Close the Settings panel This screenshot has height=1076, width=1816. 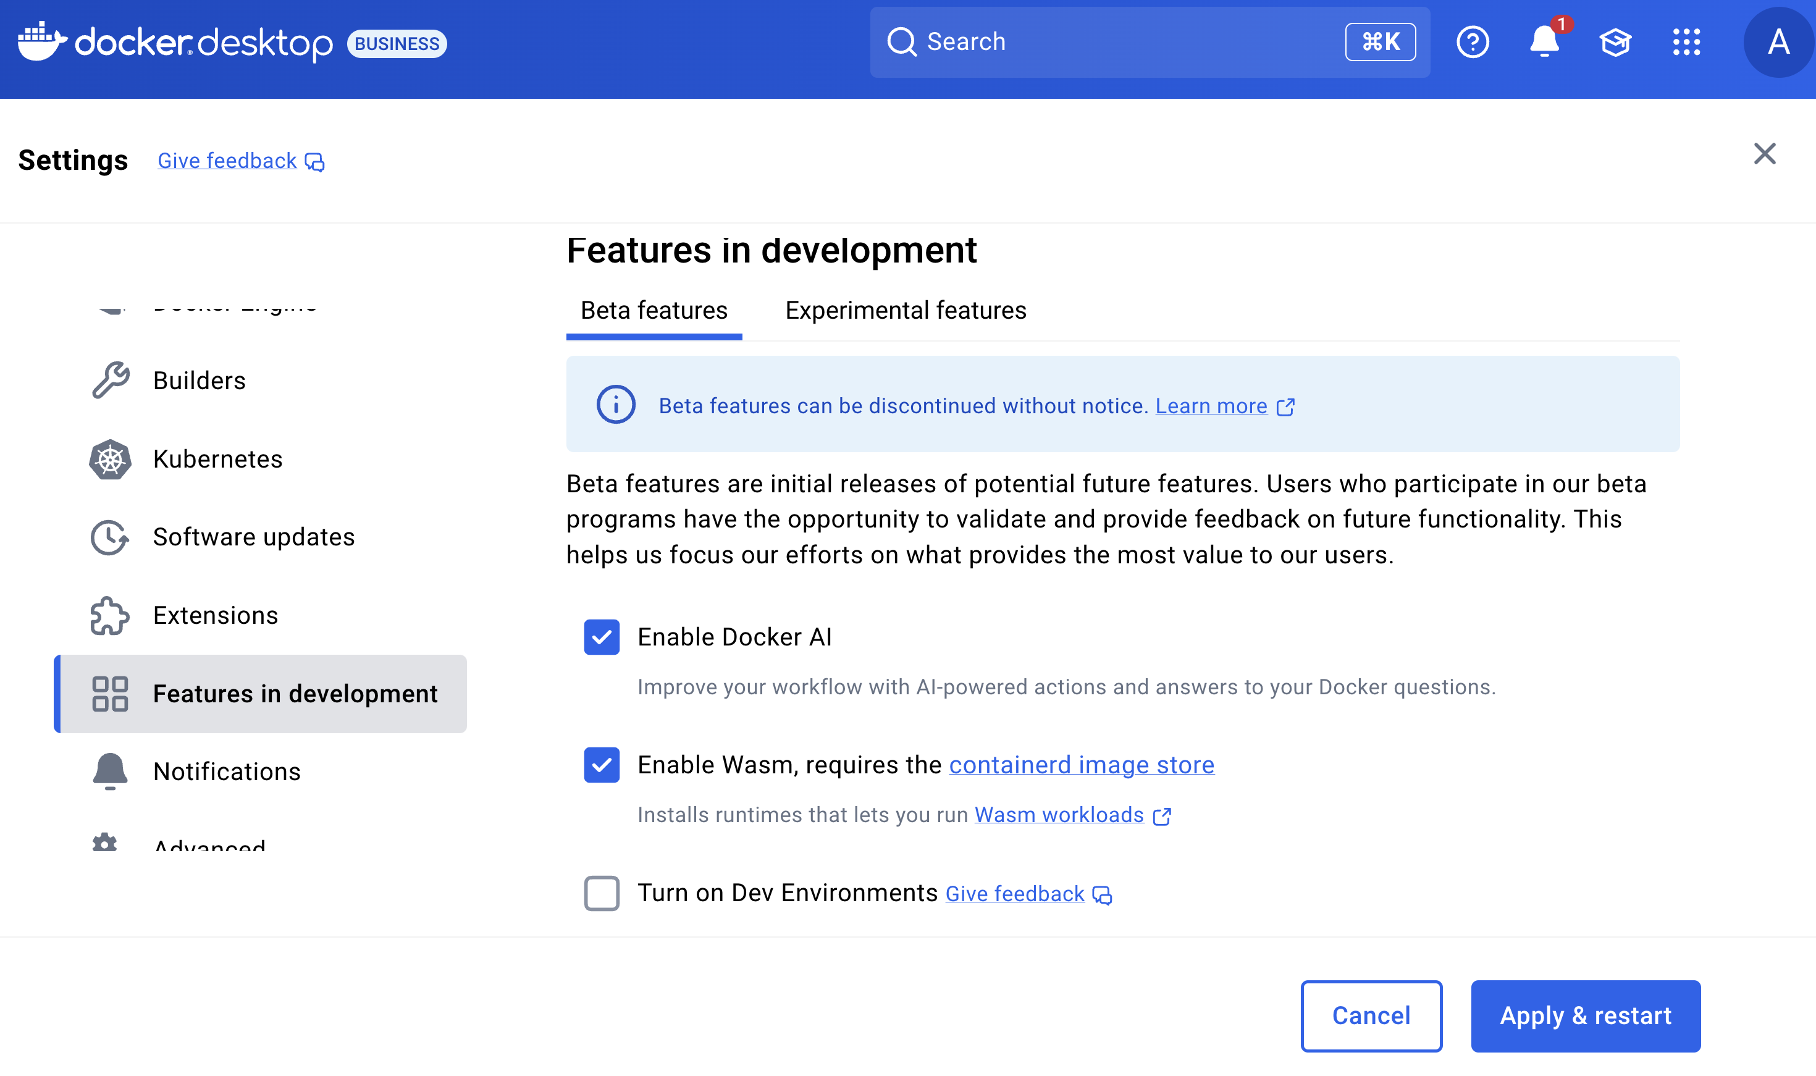click(1765, 154)
